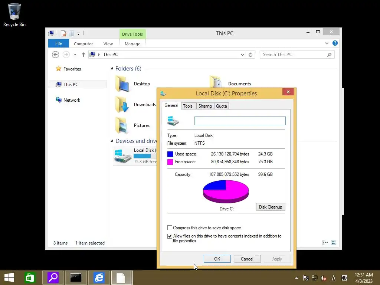Select the Downloads folder icon
Viewport: 380px width, 285px height.
click(x=122, y=104)
